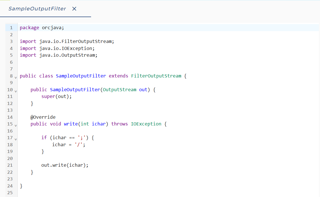The image size is (320, 197).
Task: Click line number 14 in the gutter
Action: [10, 117]
